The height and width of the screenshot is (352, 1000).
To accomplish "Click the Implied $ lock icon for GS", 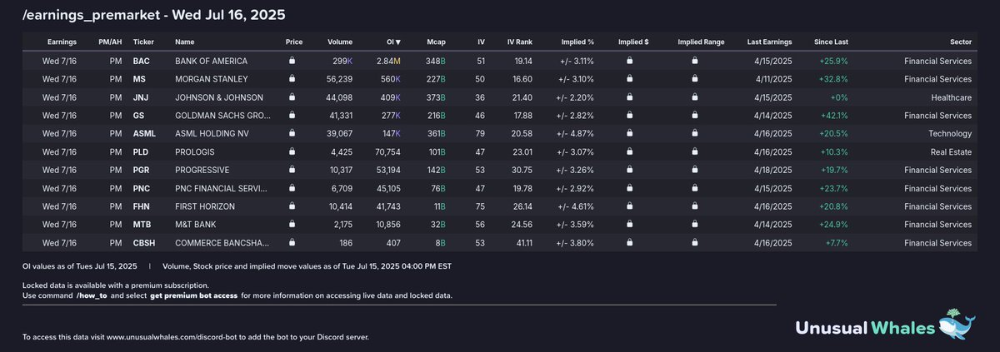I will (x=629, y=116).
